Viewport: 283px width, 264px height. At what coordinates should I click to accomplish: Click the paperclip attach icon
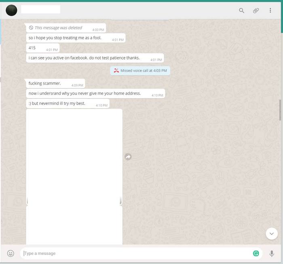point(256,10)
